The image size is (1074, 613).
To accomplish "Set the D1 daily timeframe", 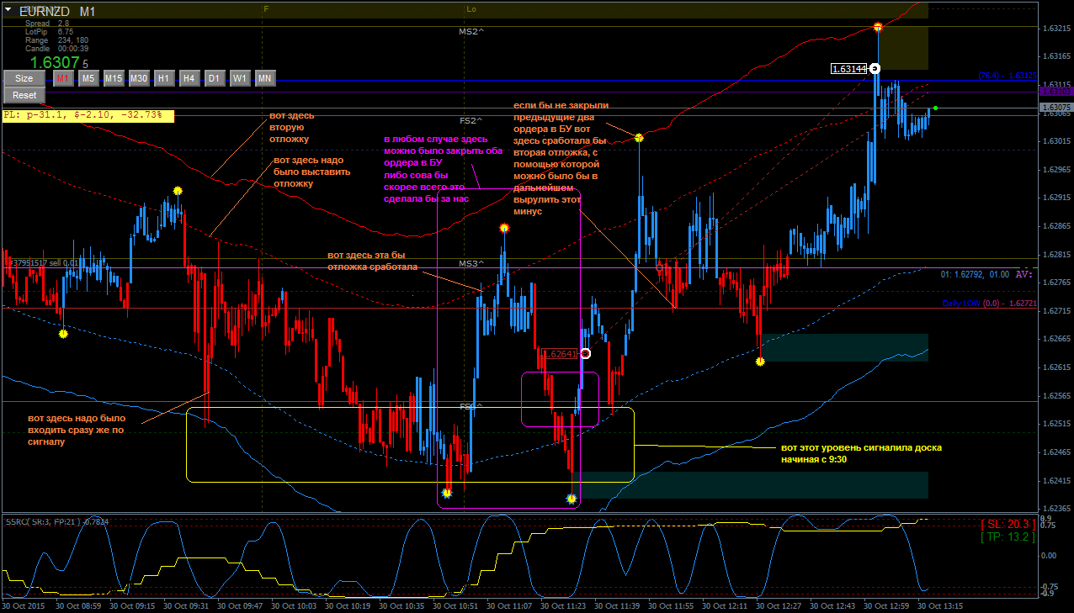I will point(215,78).
